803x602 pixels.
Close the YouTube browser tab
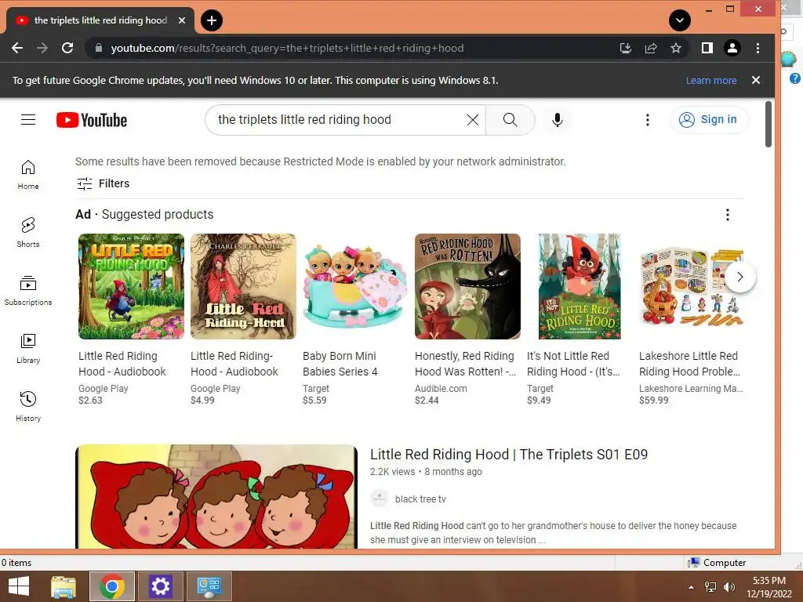182,20
